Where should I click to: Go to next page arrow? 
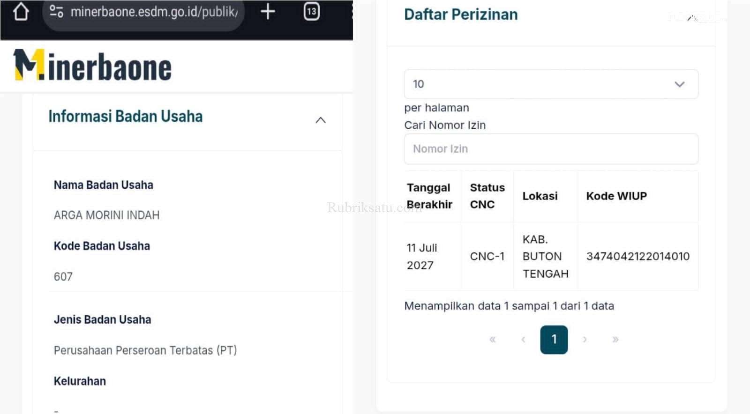[x=585, y=340]
